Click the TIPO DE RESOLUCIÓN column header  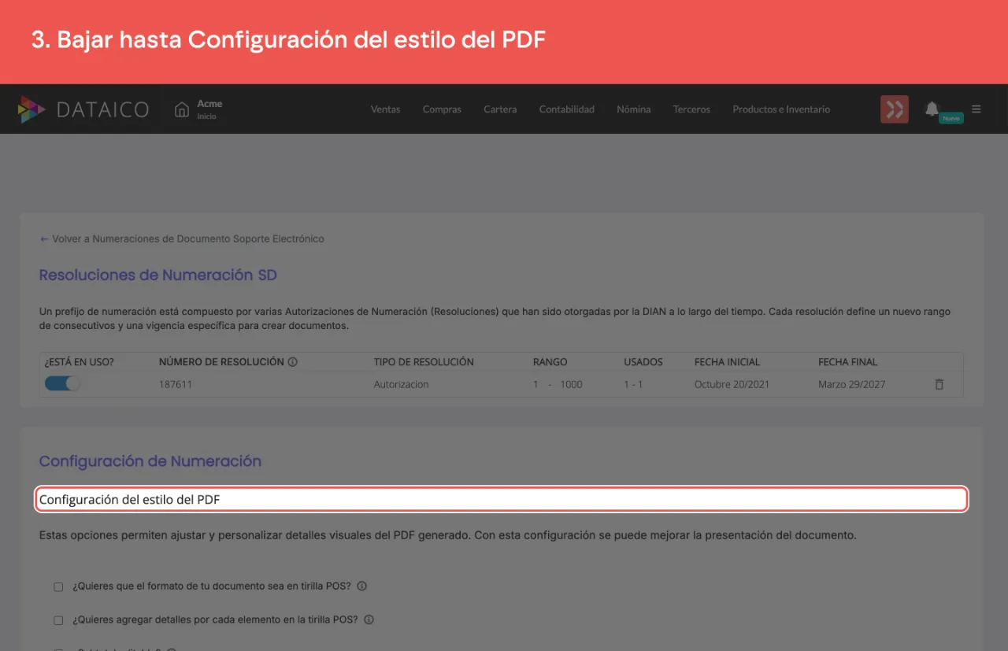pos(424,362)
